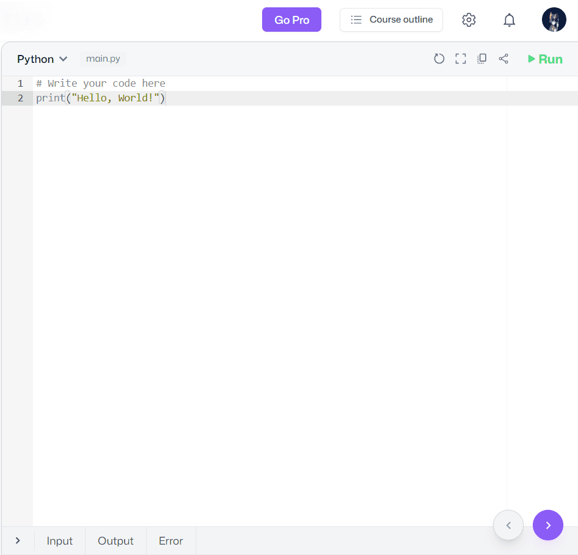Screen dimensions: 578x555
Task: Click the Go Pro button
Action: [291, 20]
